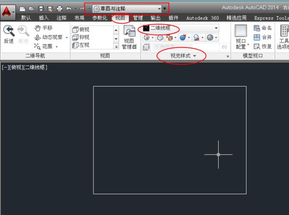Click the Save icon in quick access toolbar
289x215 pixels.
click(x=40, y=9)
